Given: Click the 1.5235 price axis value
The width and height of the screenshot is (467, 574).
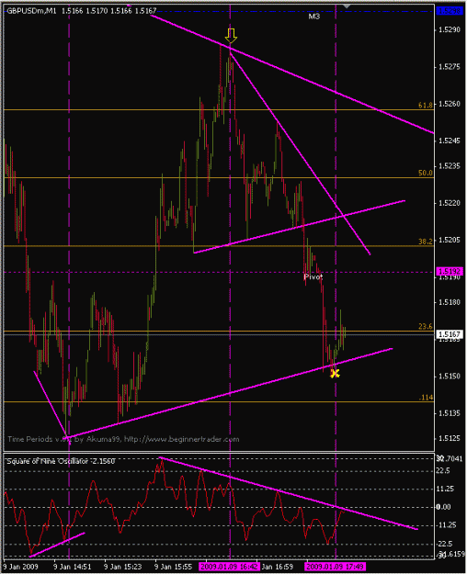Looking at the screenshot, I should [450, 166].
